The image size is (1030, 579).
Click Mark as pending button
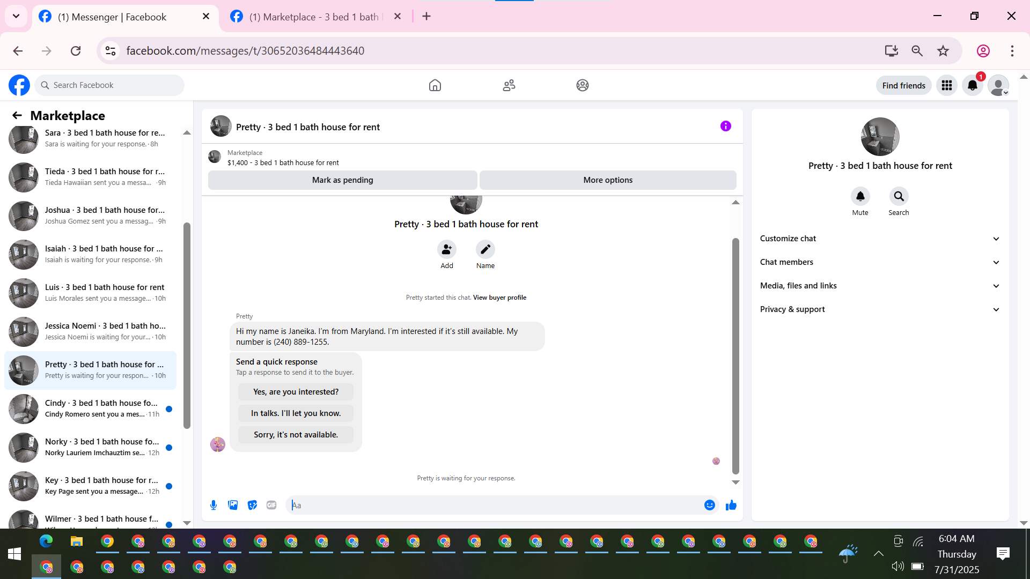[x=342, y=180]
